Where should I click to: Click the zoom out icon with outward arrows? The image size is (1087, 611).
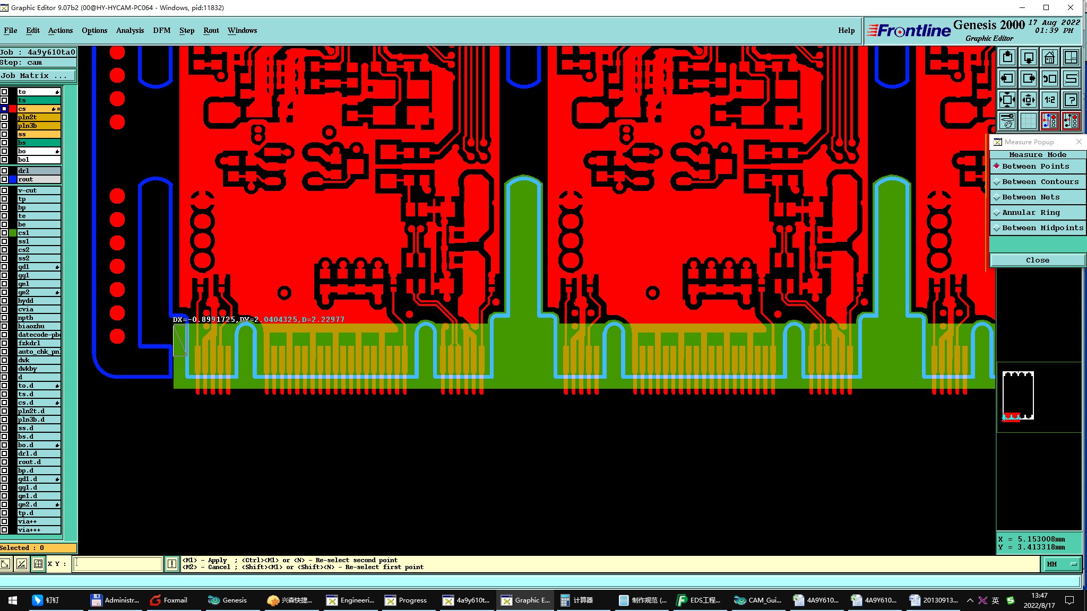pos(1029,100)
